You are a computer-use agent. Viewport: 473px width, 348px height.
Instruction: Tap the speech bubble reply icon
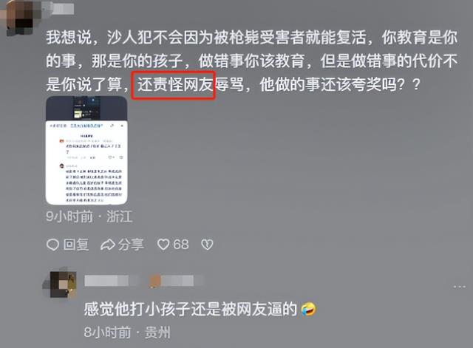pyautogui.click(x=52, y=245)
